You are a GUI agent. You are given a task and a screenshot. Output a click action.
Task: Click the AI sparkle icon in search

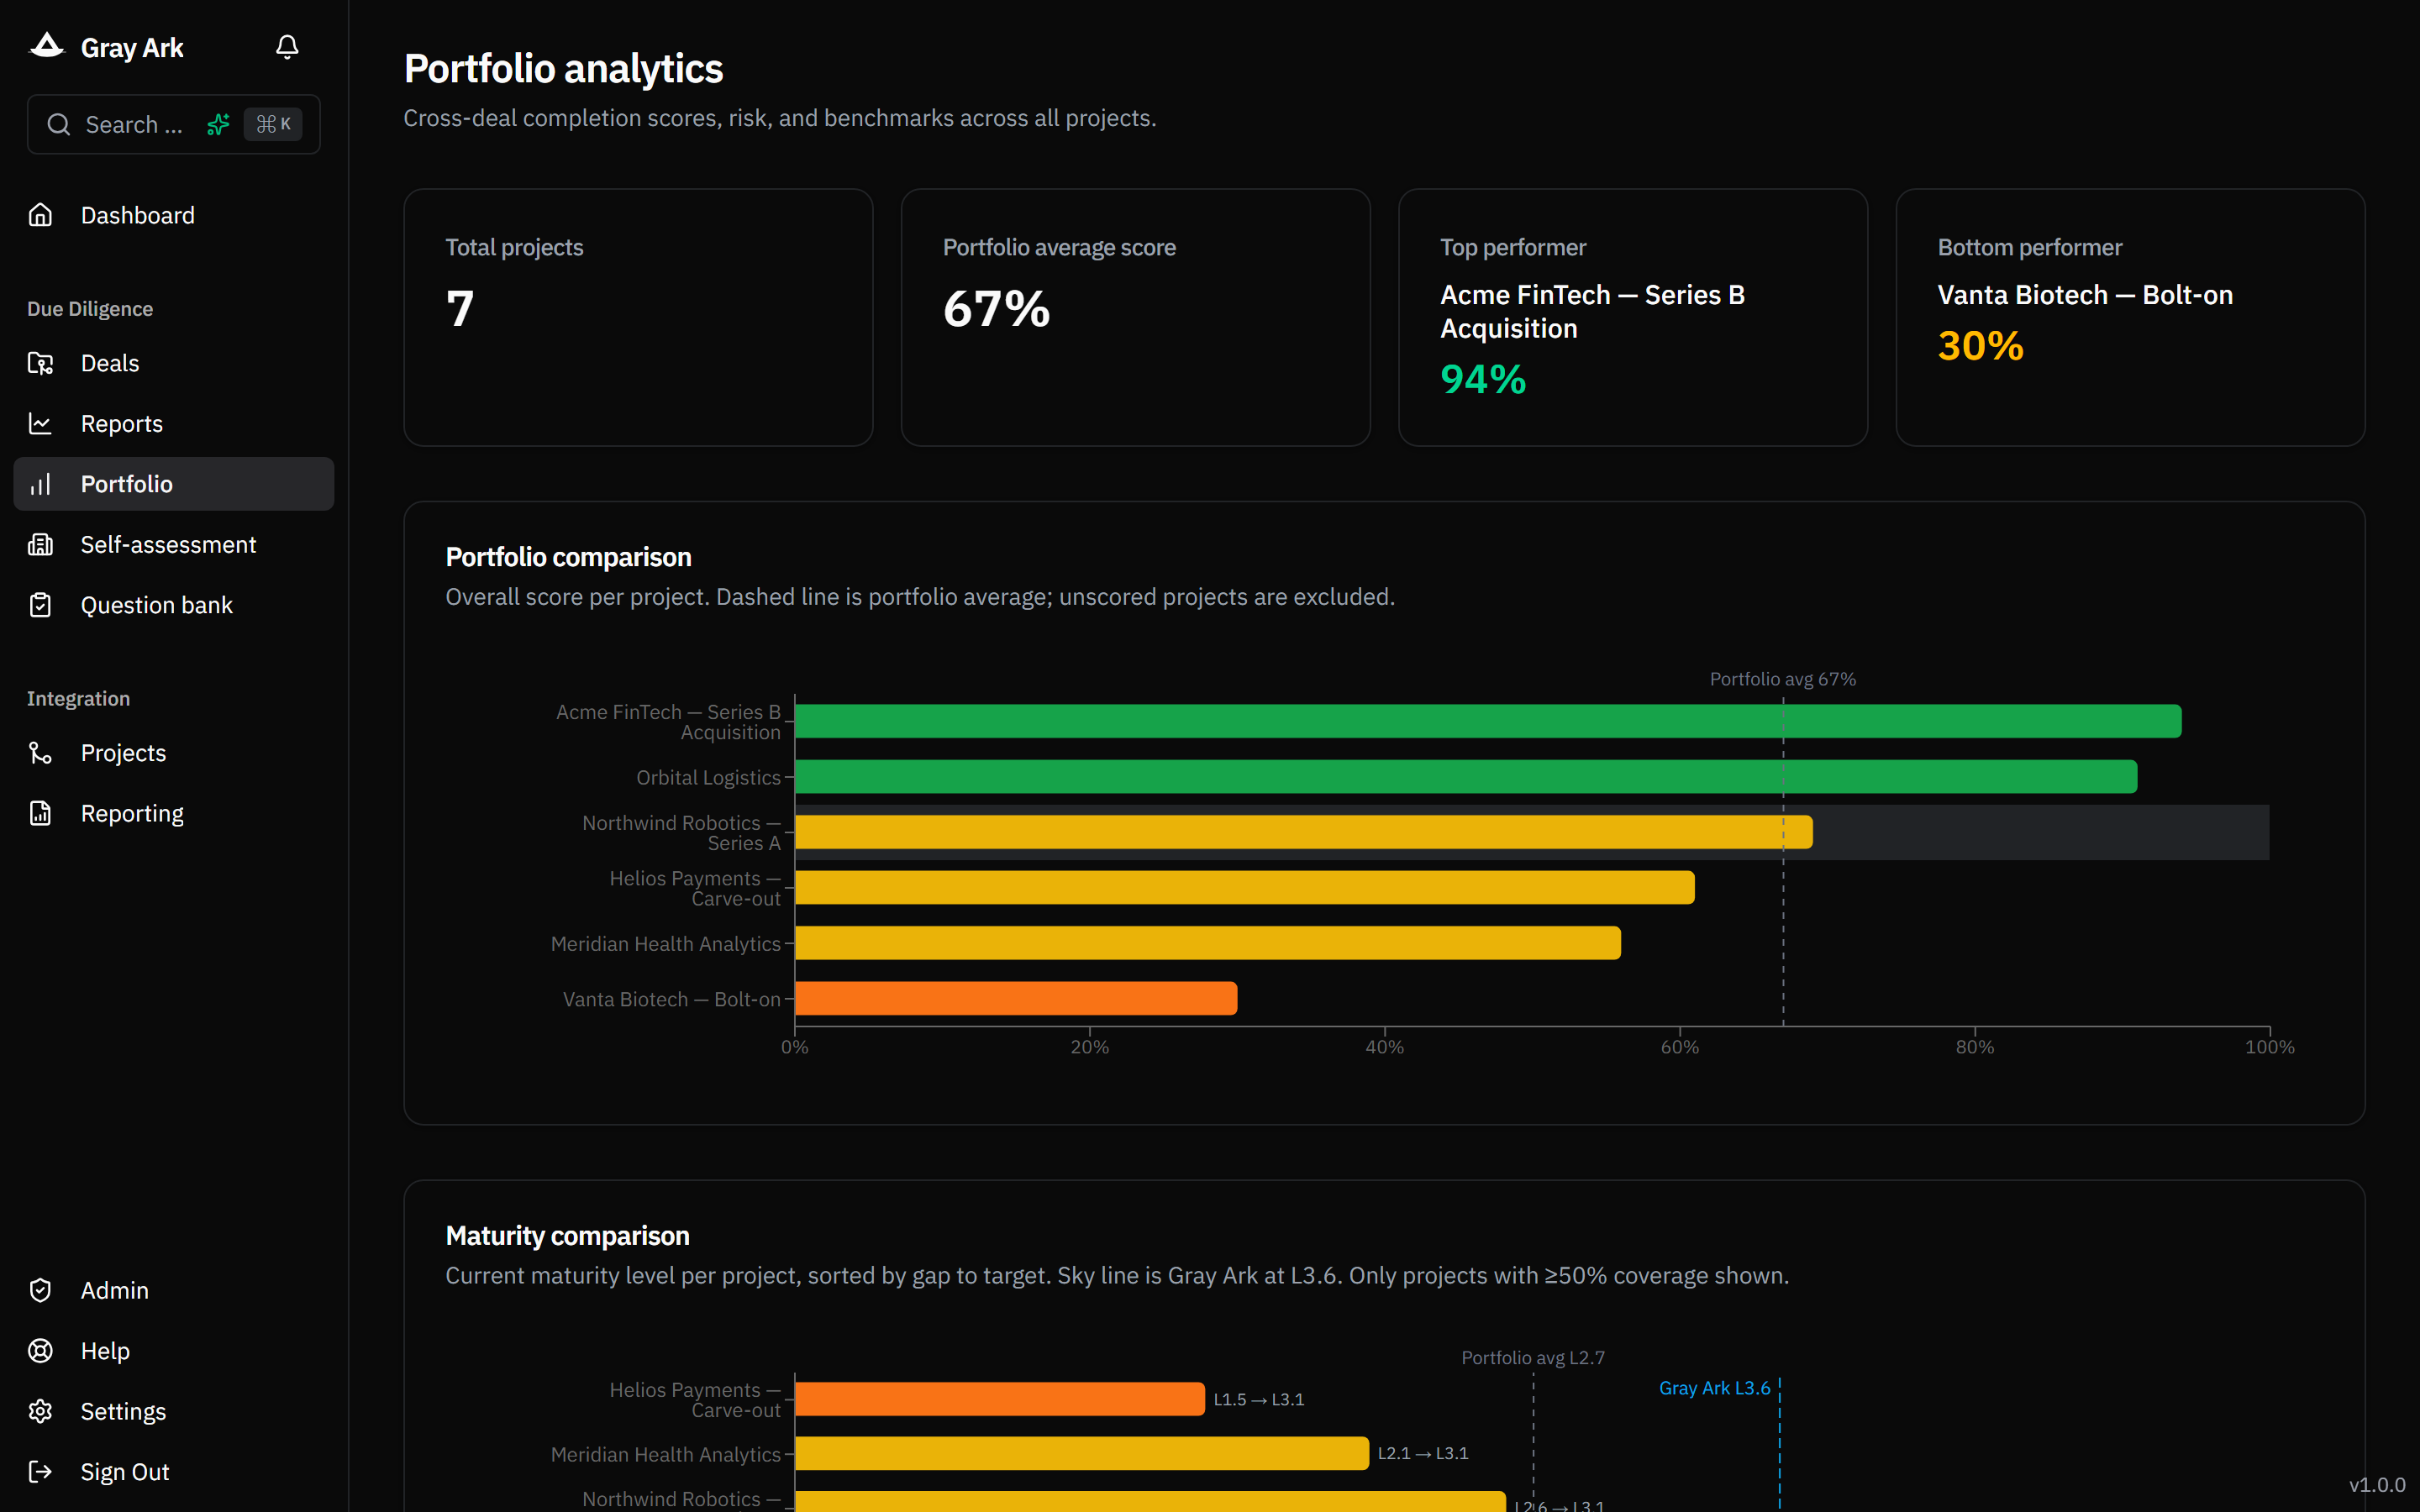(x=218, y=125)
